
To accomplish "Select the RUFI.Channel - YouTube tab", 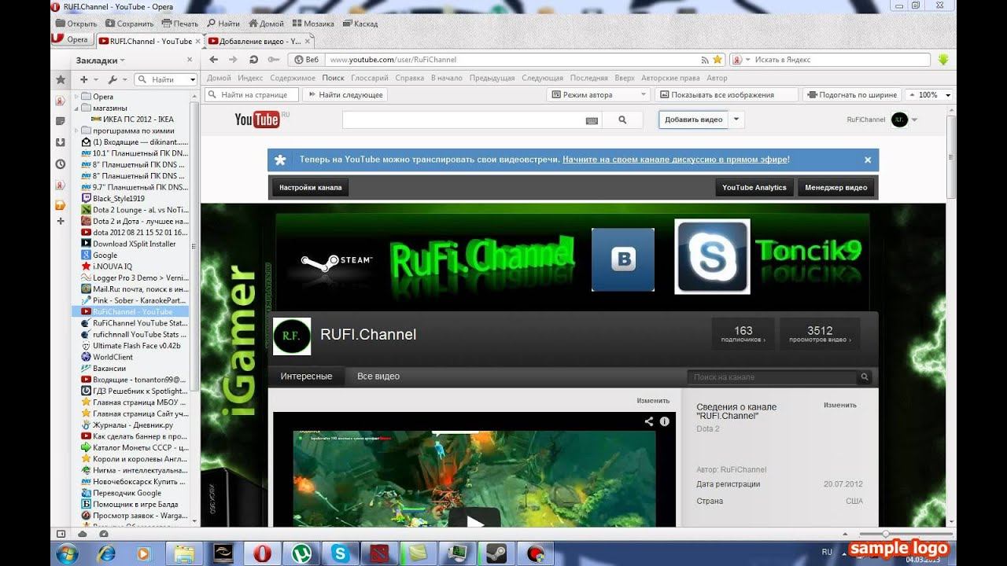I will point(149,41).
